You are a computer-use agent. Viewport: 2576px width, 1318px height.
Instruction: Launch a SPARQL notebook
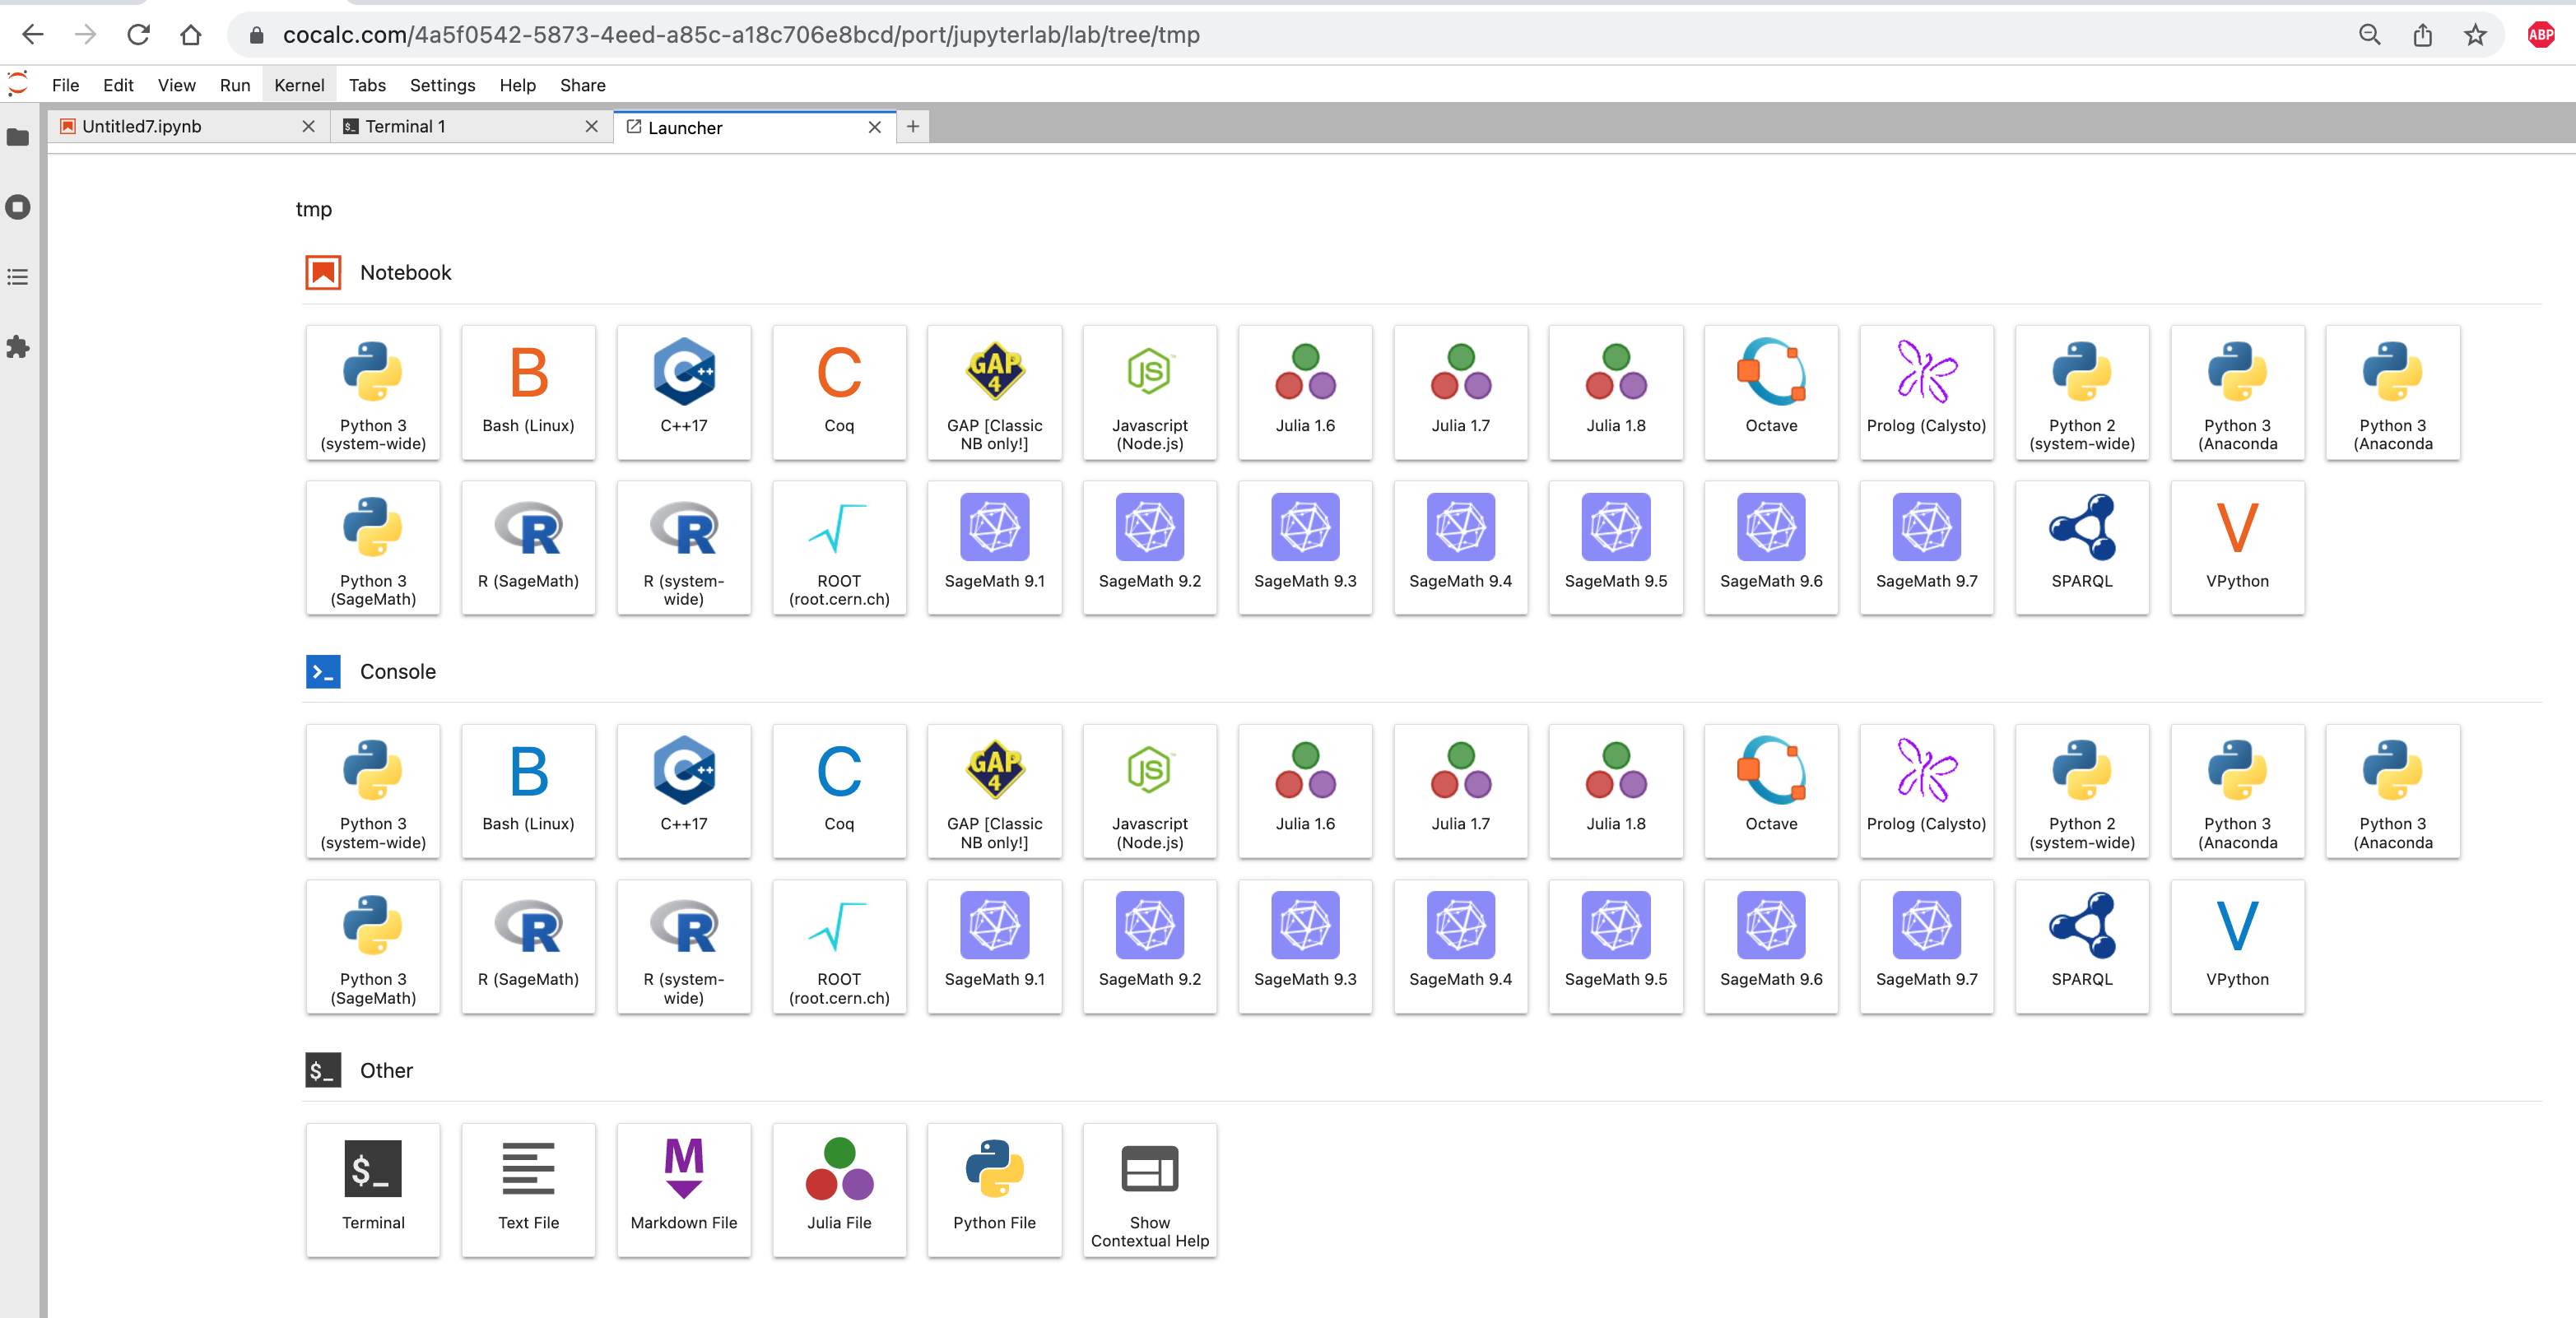tap(2082, 548)
